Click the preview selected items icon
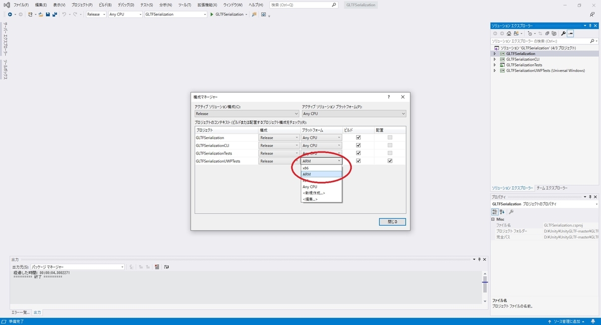This screenshot has width=601, height=325. coord(570,33)
